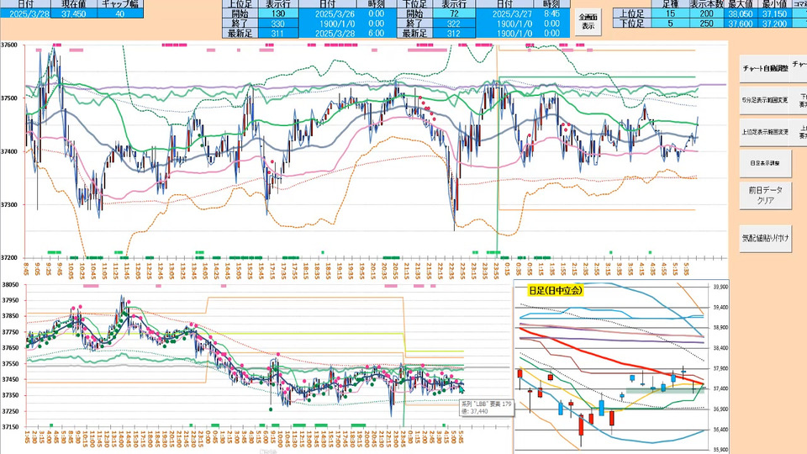This screenshot has width=807, height=454.
Task: Click the 日足(日中立会) chart title
Action: click(556, 290)
